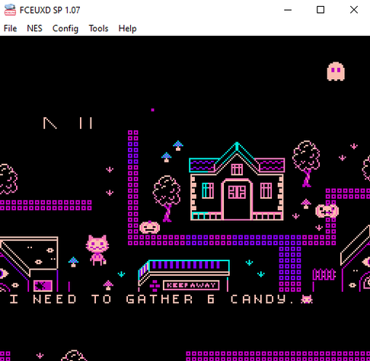The height and width of the screenshot is (361, 370).
Task: Click the attic window of the house
Action: 237,169
